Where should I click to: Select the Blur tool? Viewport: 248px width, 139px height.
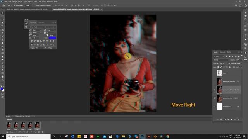pos(3,56)
